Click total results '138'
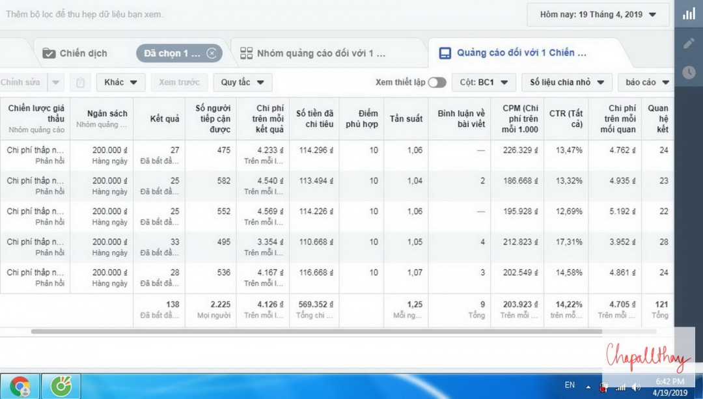The width and height of the screenshot is (703, 399). point(172,305)
